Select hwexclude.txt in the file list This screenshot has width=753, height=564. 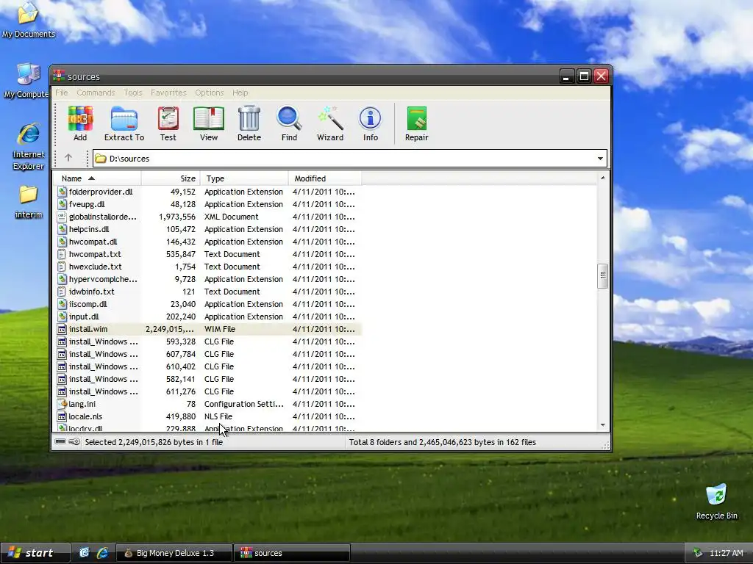(x=207, y=267)
